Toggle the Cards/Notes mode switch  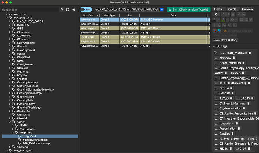pos(86,9)
